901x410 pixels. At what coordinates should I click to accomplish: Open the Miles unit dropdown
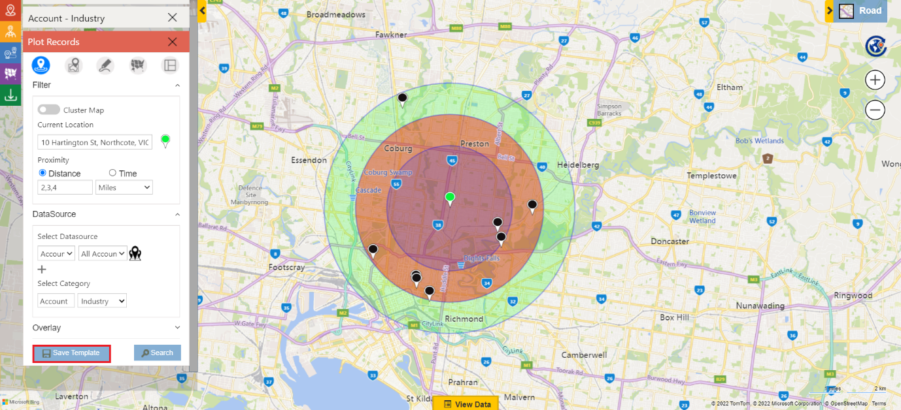click(x=124, y=187)
